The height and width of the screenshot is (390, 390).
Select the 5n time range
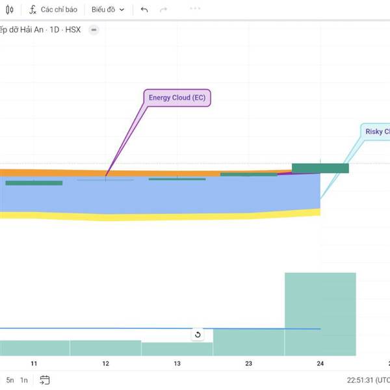[10, 380]
